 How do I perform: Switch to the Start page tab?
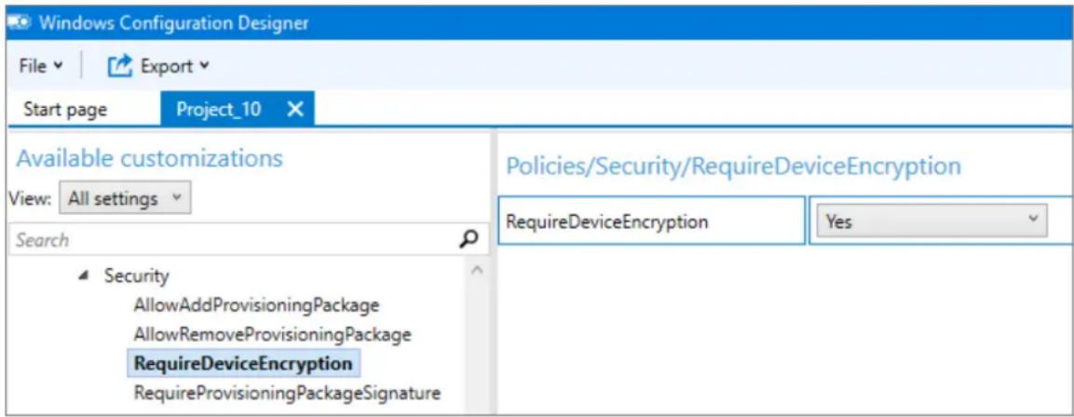coord(65,110)
